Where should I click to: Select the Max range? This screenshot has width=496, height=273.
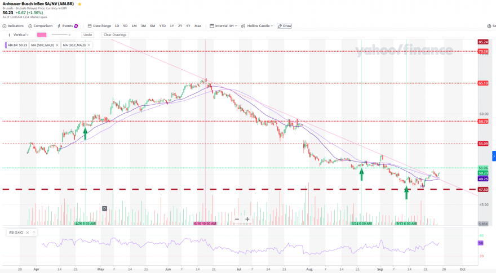point(198,26)
